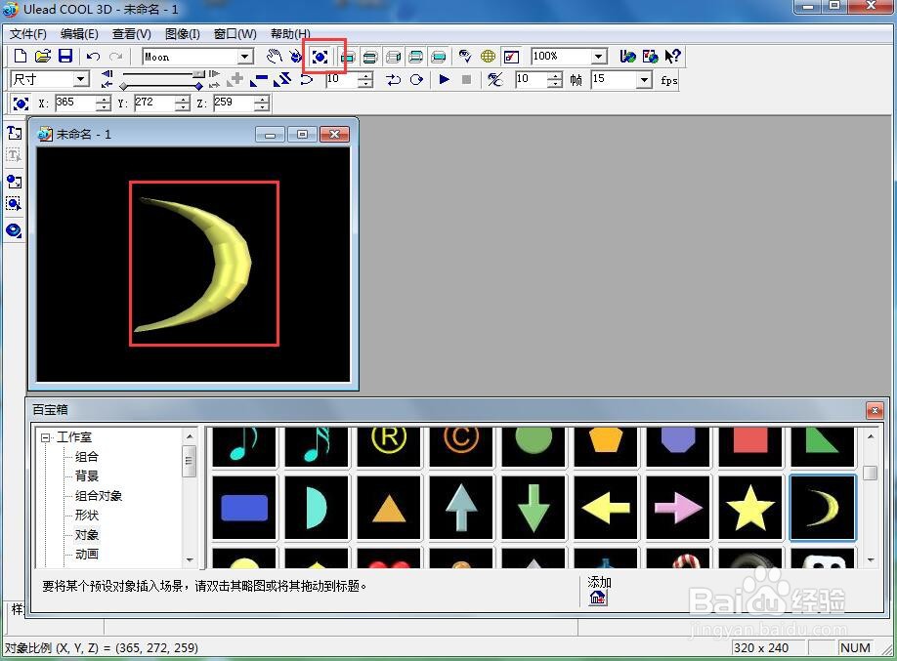The height and width of the screenshot is (661, 897).
Task: Toggle the side face selection button
Action: (x=393, y=56)
